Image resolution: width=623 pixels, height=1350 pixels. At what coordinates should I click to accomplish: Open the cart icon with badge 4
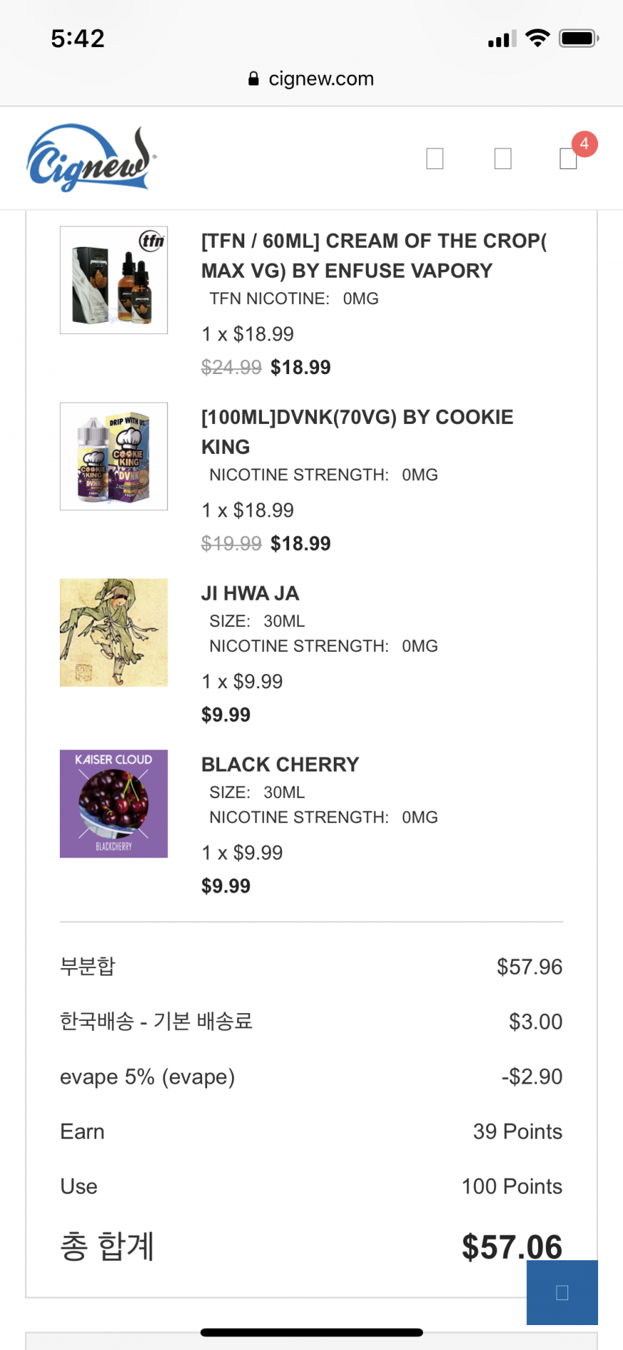569,158
